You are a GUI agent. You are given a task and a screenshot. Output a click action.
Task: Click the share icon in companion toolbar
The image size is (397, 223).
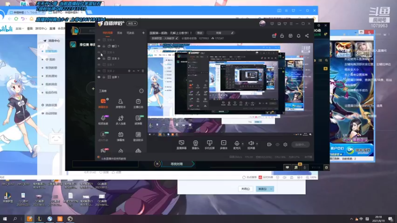click(x=307, y=36)
